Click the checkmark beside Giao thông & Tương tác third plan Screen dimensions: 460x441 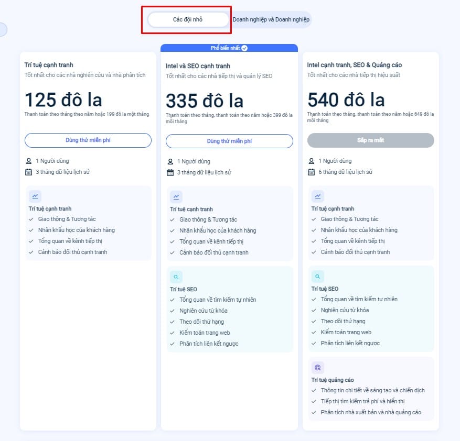[314, 219]
